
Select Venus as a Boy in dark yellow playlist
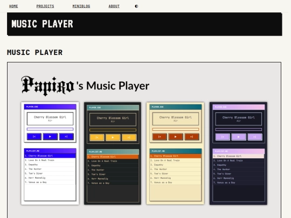coord(113,183)
